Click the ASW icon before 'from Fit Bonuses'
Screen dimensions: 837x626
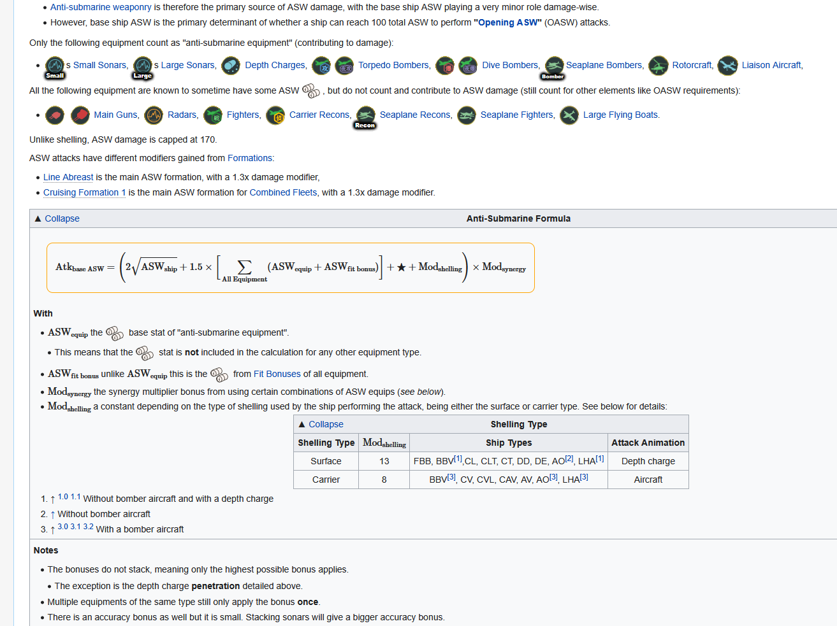pos(219,374)
